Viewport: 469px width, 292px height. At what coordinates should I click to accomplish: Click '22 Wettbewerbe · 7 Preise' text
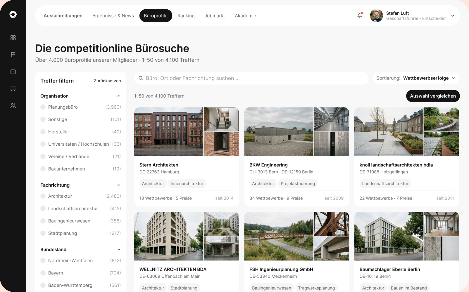tap(386, 198)
